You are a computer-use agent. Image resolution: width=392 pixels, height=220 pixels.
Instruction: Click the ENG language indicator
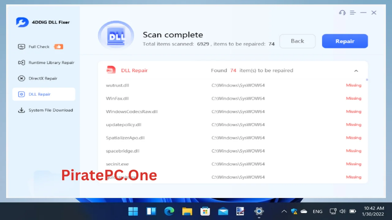[318, 211]
